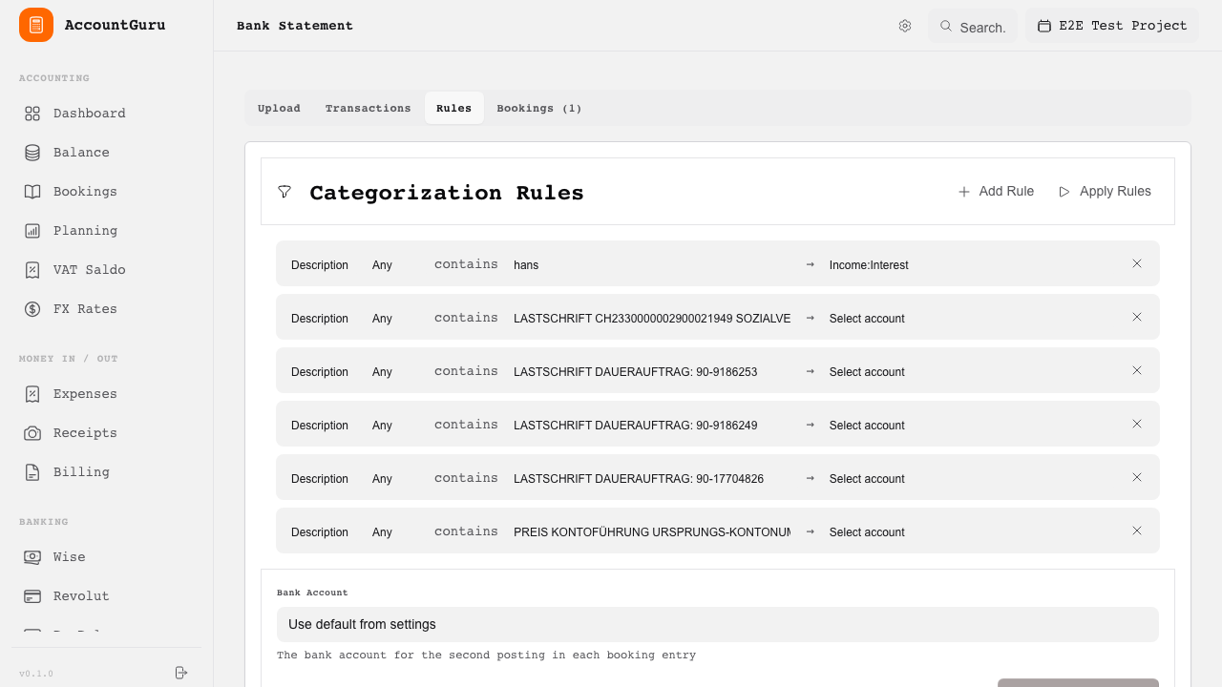The width and height of the screenshot is (1222, 687).
Task: Open the Bank Account default-from-settings dropdown
Action: (x=717, y=624)
